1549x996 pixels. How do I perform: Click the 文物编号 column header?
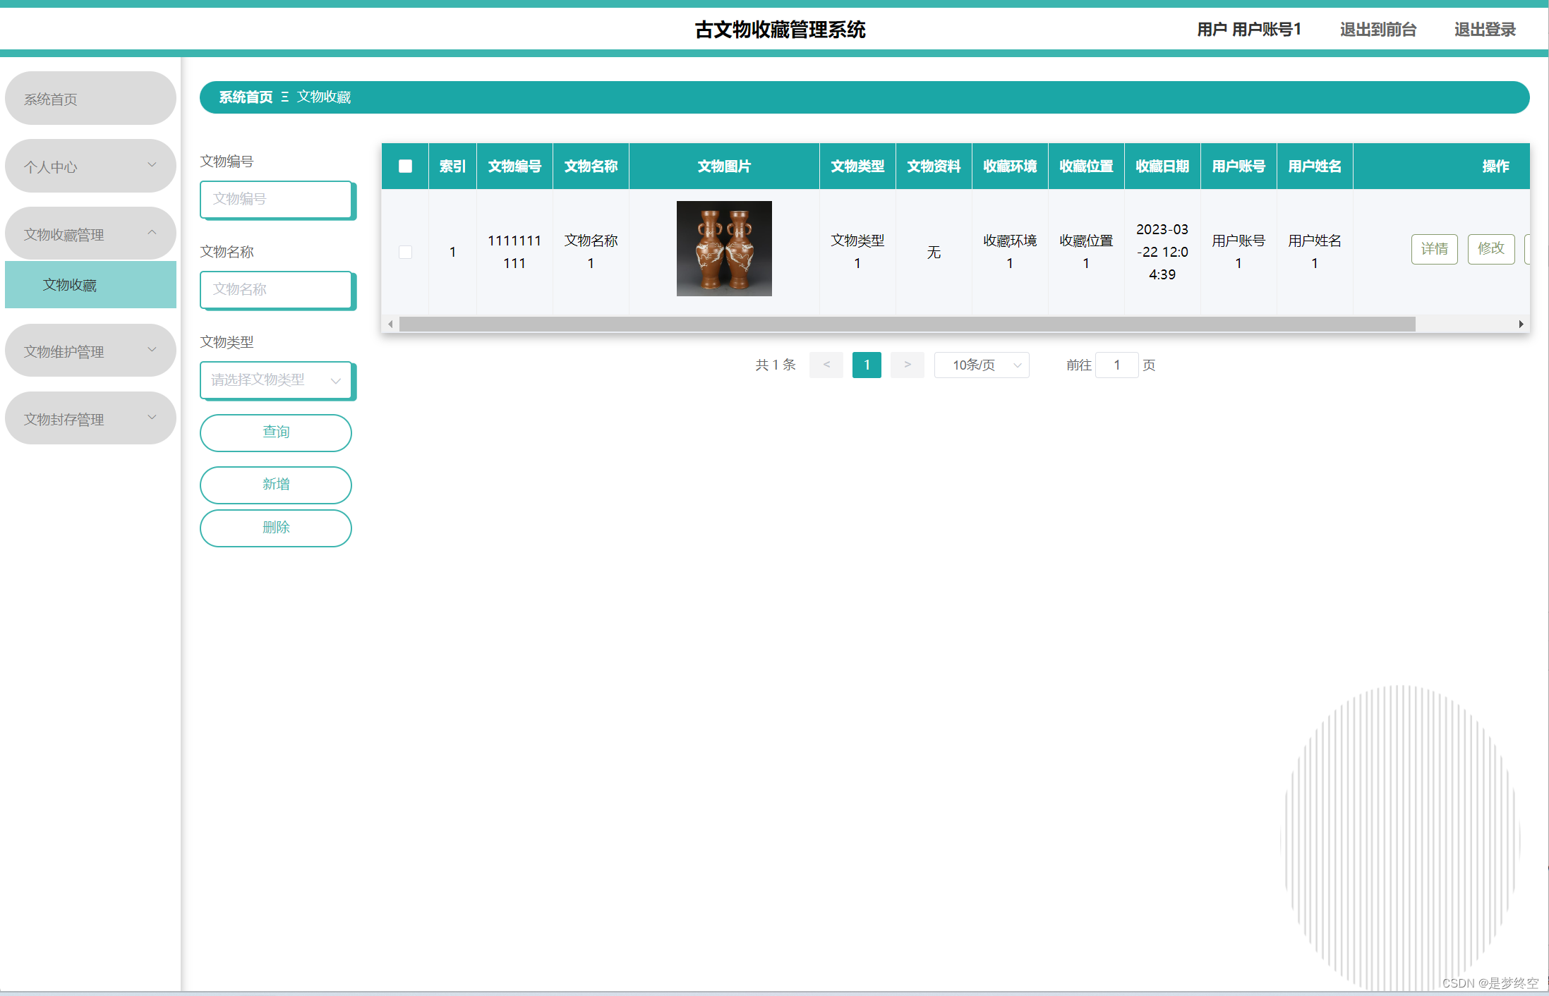514,166
